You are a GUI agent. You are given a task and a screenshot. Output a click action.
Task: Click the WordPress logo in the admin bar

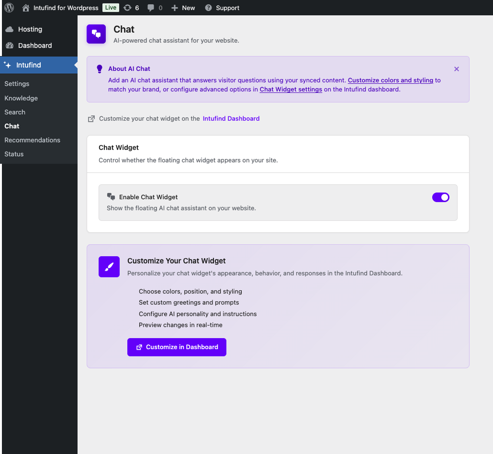coord(9,8)
